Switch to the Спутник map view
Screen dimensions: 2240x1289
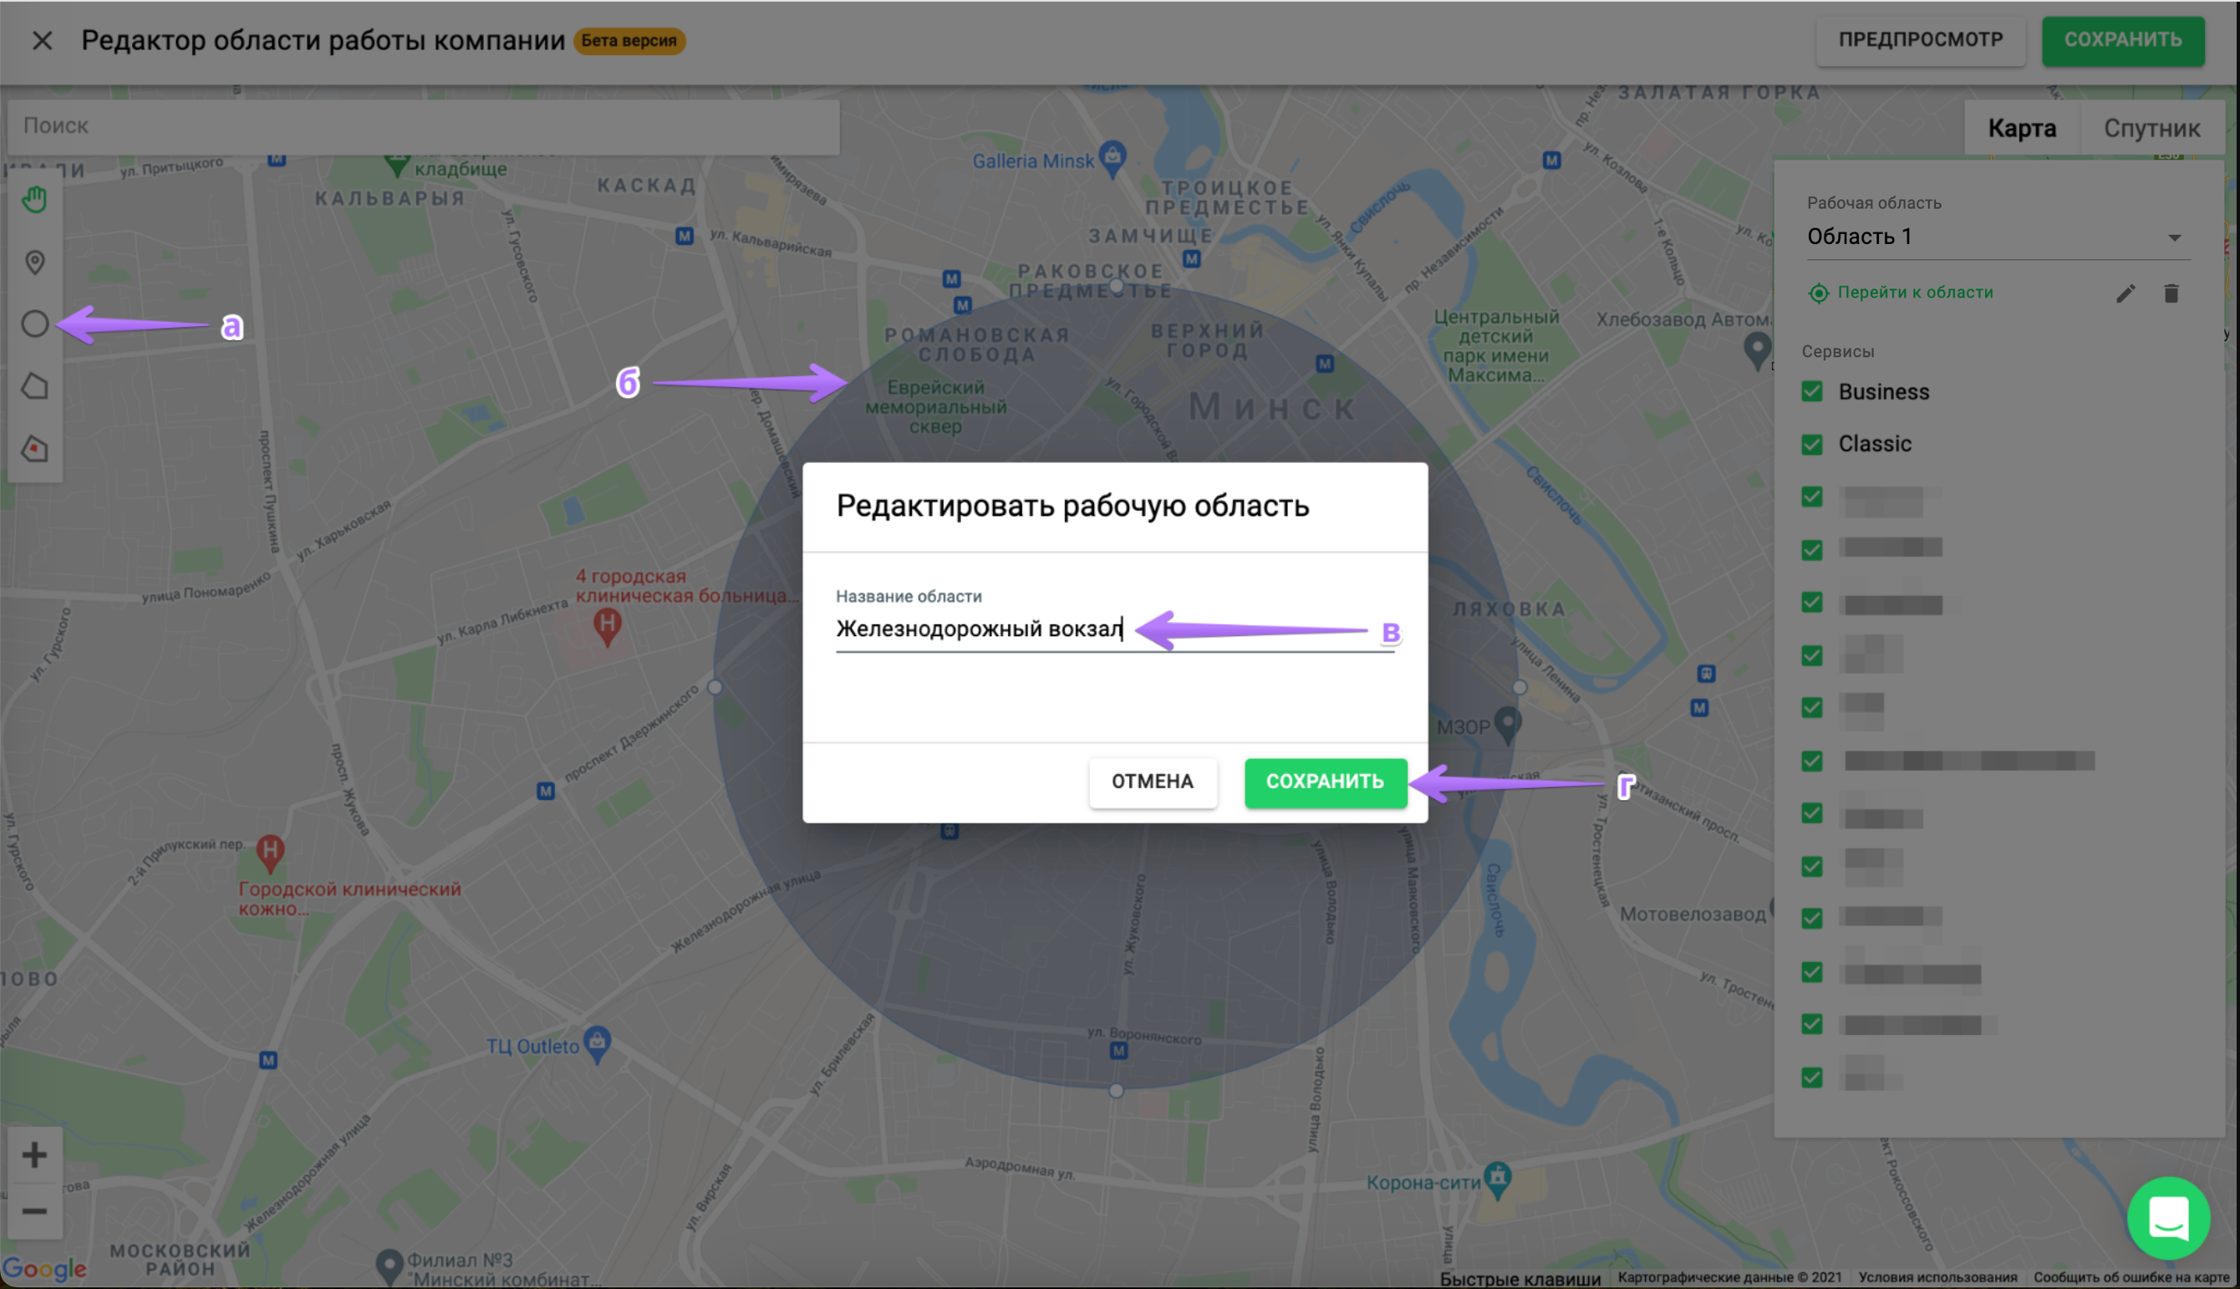(2151, 129)
